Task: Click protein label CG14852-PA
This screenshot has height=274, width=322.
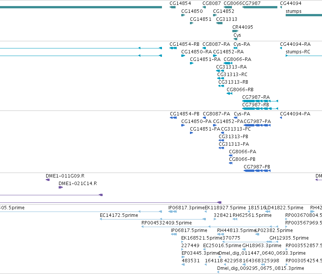Action: click(x=228, y=121)
